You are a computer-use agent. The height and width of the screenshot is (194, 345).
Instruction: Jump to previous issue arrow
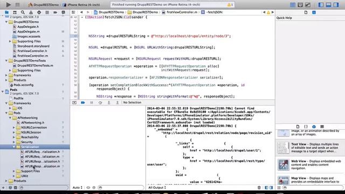264,12
